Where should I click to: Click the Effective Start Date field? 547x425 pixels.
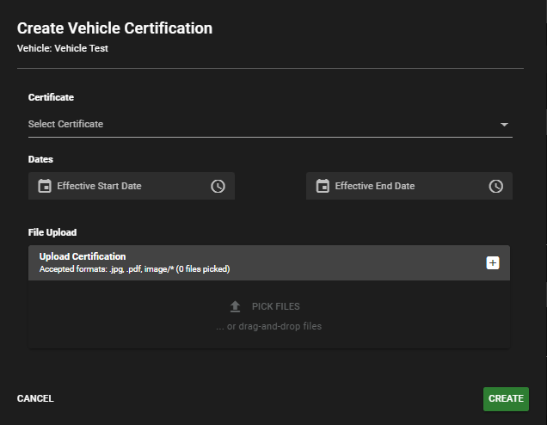point(132,186)
